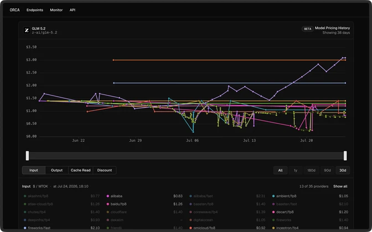The height and width of the screenshot is (232, 372).
Task: Select the 30d time range
Action: pos(343,171)
